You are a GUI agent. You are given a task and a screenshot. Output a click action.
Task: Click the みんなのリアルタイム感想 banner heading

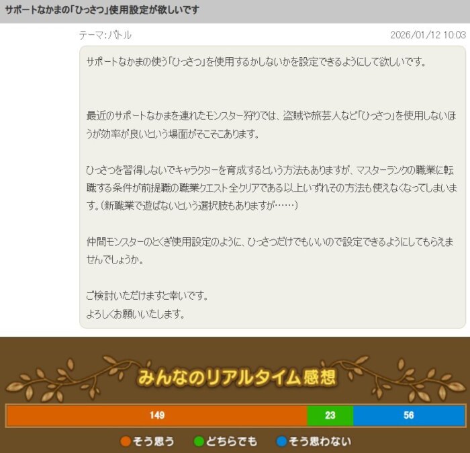236,378
